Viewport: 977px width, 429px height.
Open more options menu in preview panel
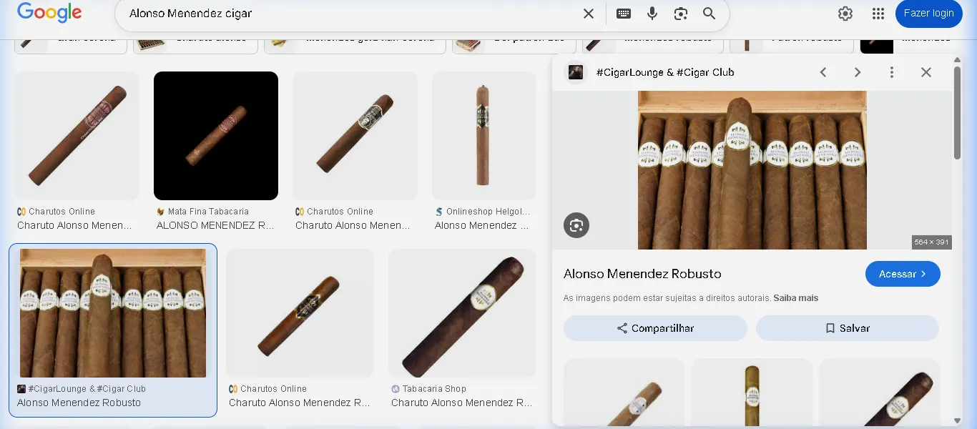coord(892,72)
